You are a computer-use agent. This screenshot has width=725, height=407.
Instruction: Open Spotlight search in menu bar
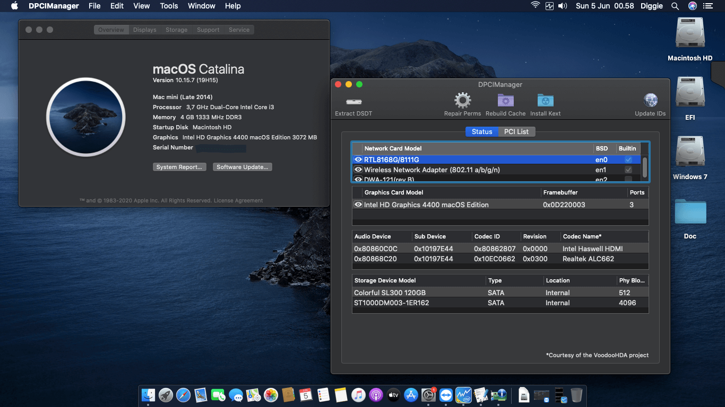coord(675,6)
